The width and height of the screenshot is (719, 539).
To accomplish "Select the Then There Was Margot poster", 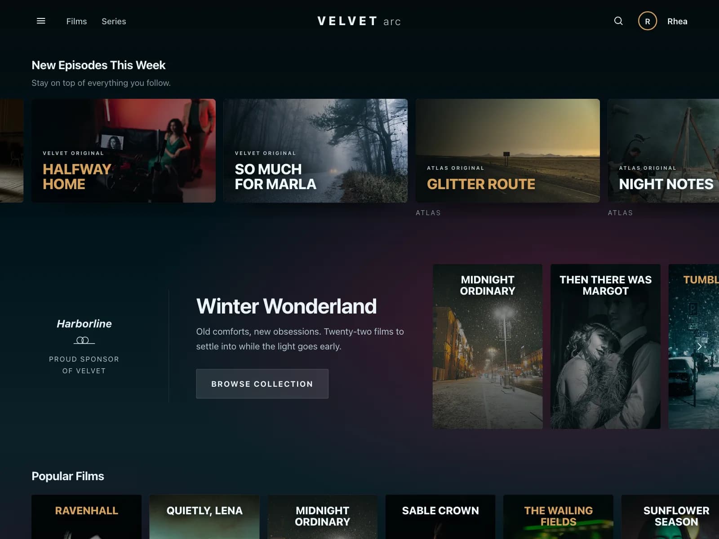I will pos(605,346).
